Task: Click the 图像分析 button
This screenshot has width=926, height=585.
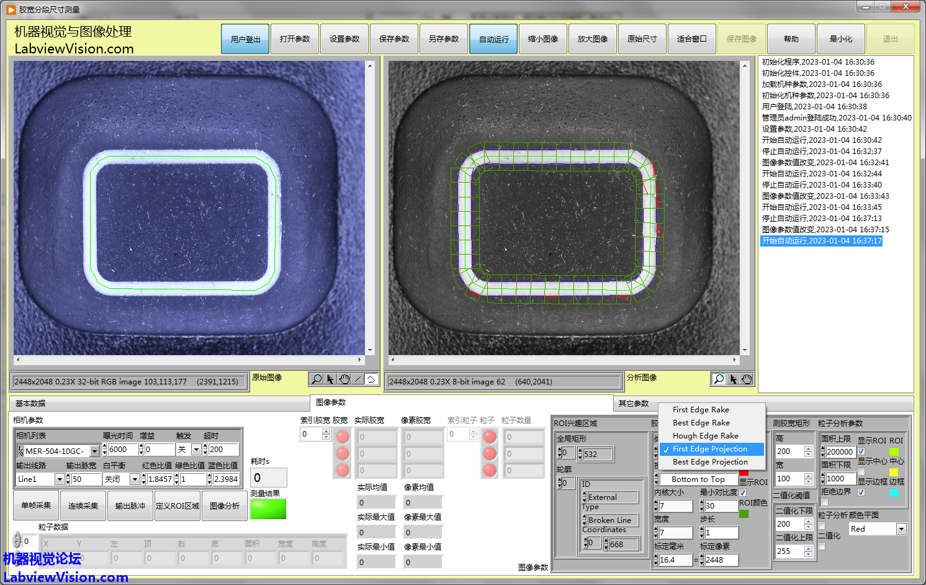Action: tap(224, 506)
